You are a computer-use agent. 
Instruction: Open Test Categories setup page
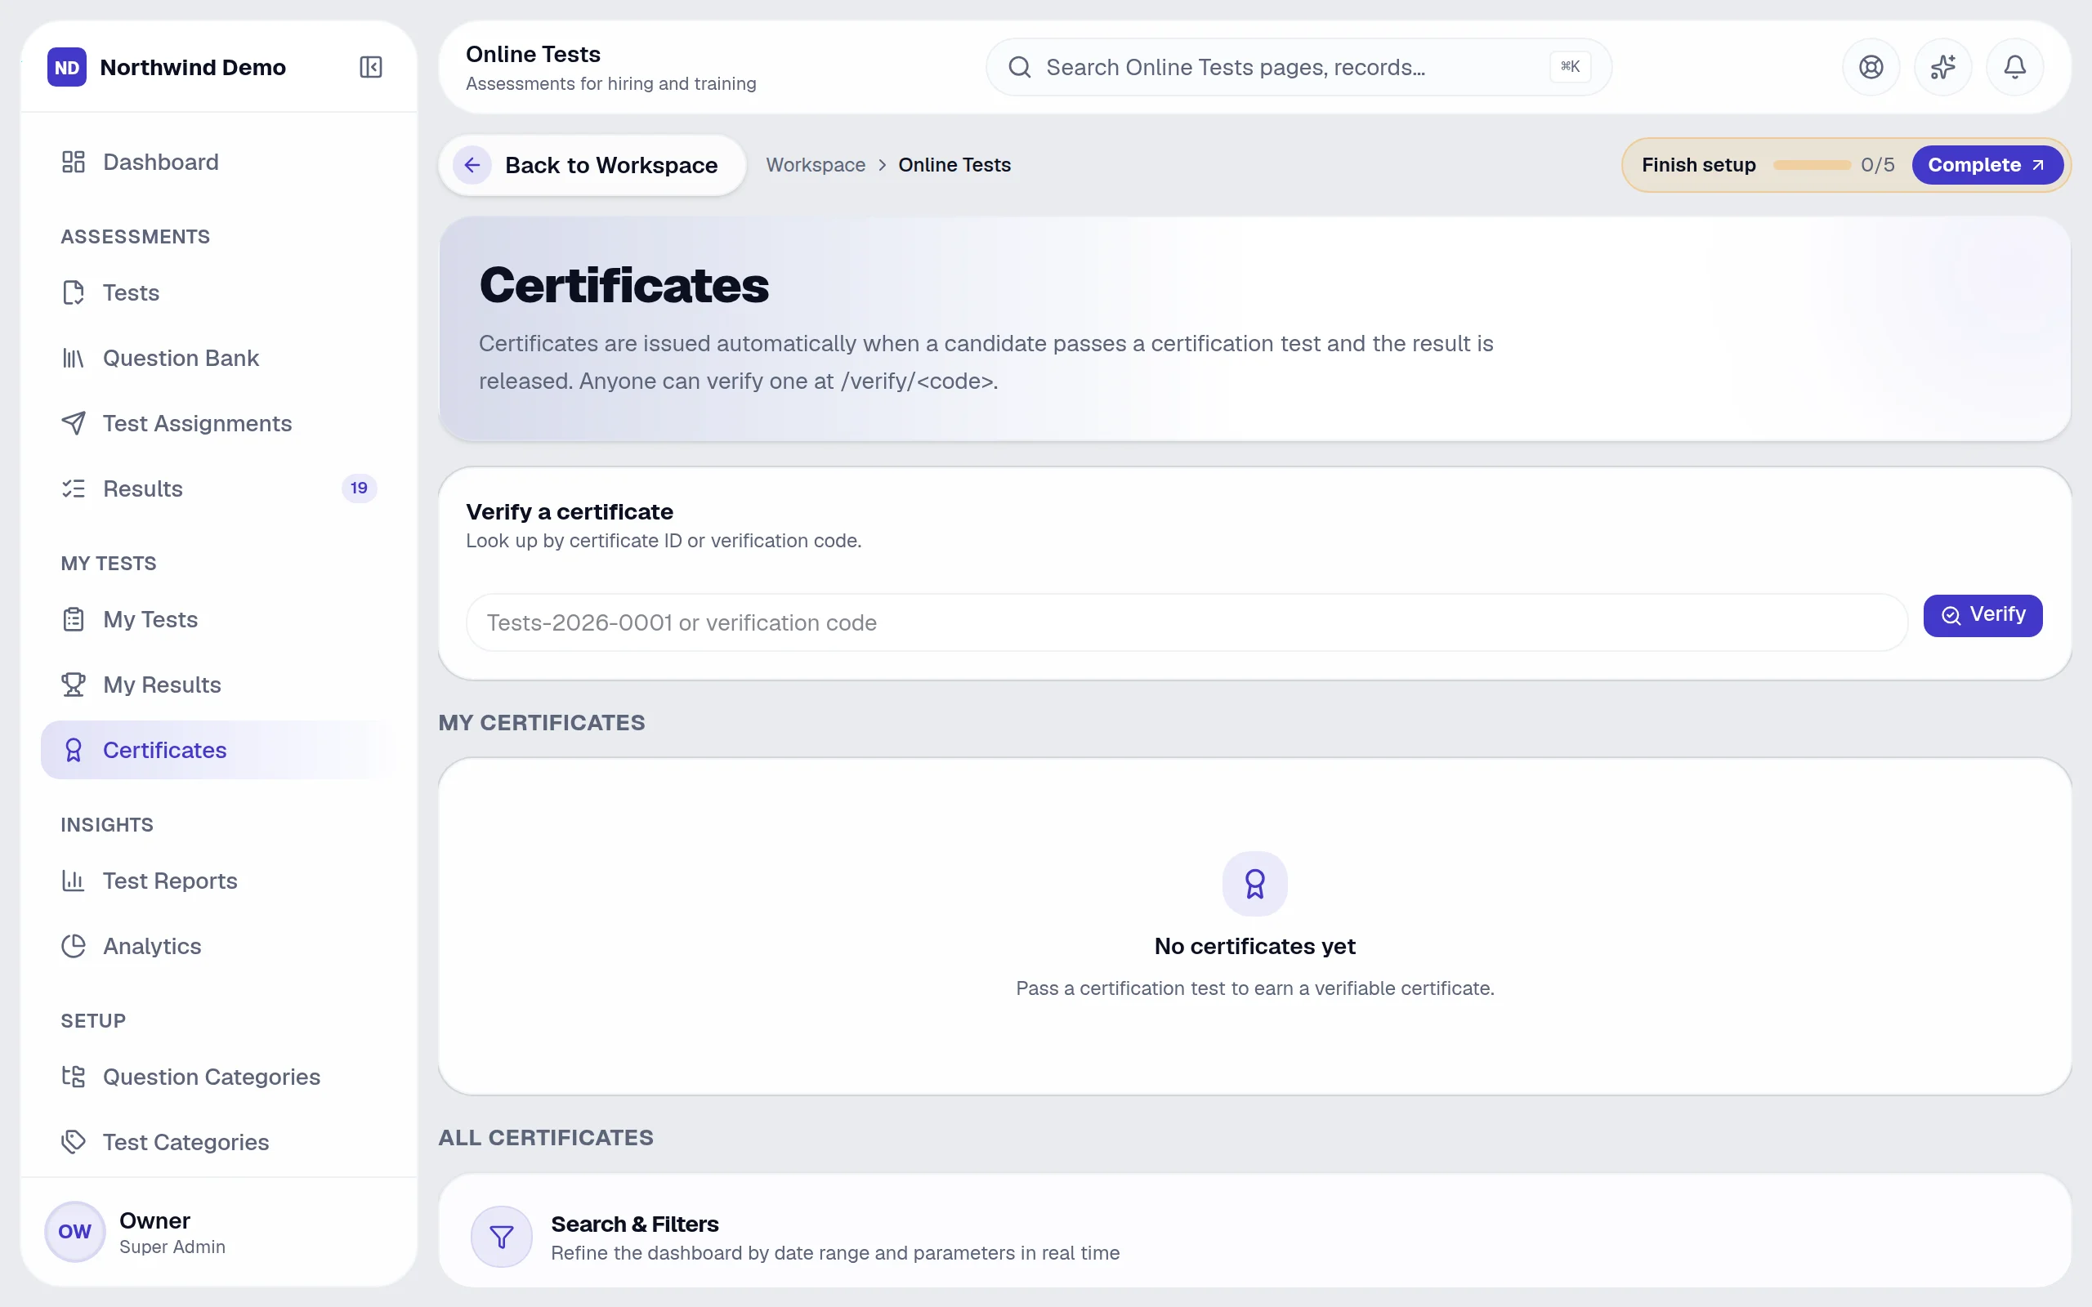click(x=218, y=1142)
